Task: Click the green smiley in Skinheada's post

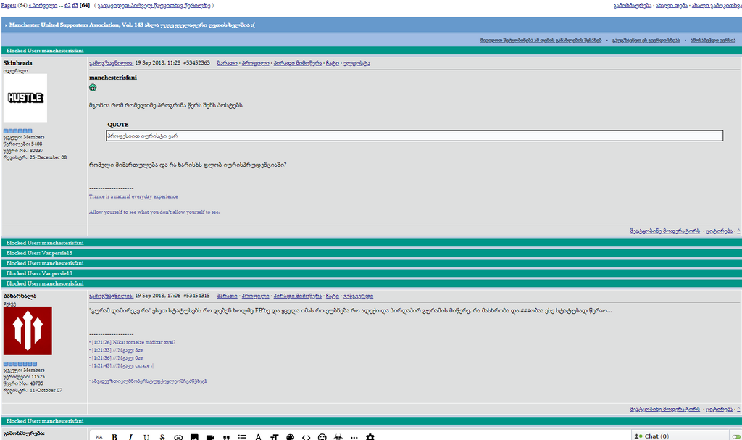Action: click(x=93, y=88)
